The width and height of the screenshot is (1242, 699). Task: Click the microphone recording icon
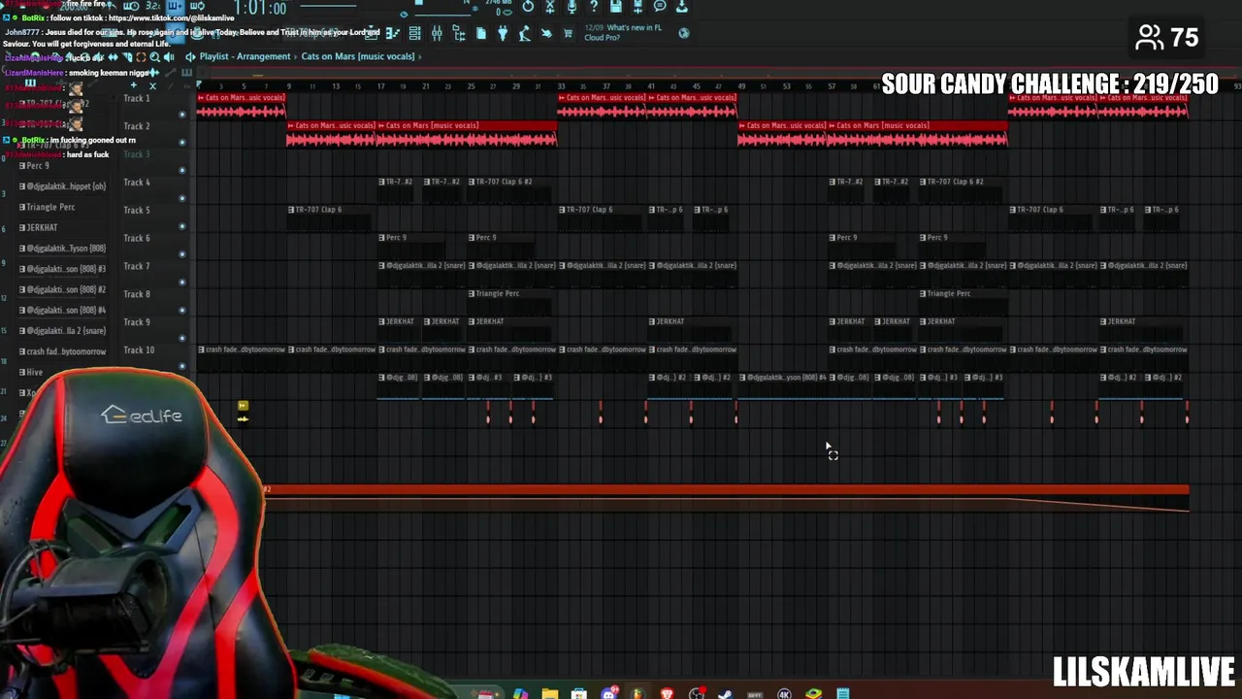point(572,7)
